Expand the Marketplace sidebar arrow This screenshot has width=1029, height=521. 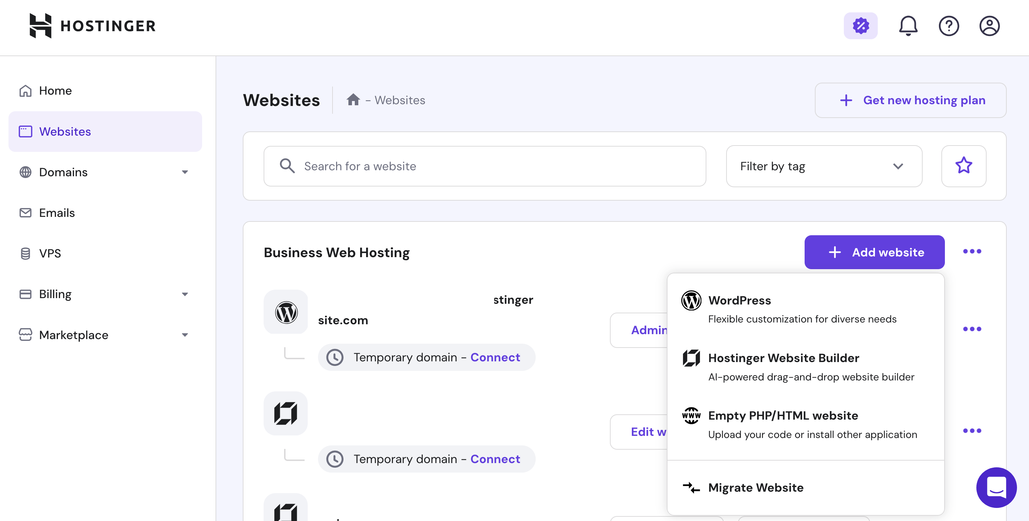coord(184,335)
